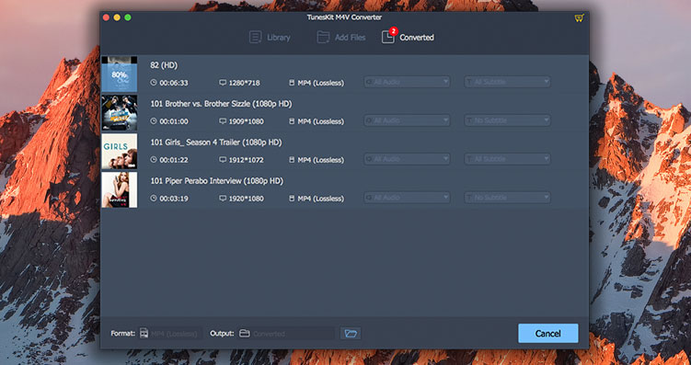The height and width of the screenshot is (365, 691).
Task: Maximize the window with the green button
Action: (x=128, y=17)
